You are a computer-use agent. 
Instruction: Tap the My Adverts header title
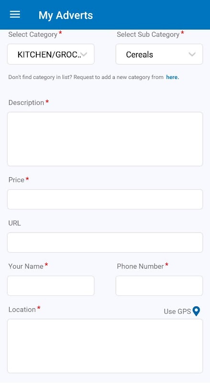point(66,15)
